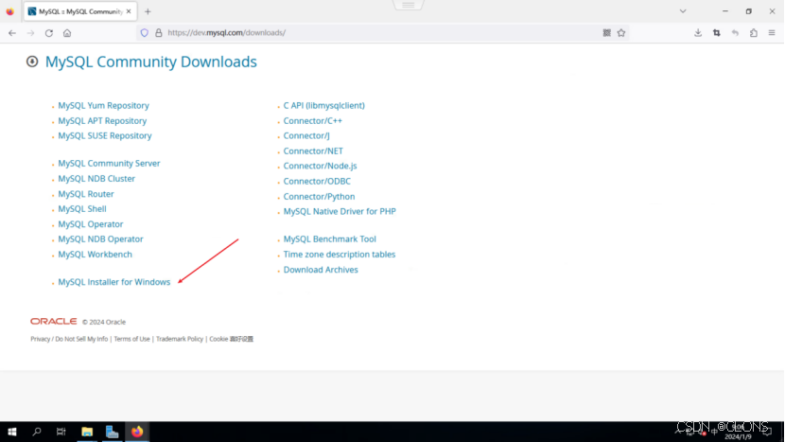Click the Oracle logo in footer
This screenshot has width=785, height=442.
point(54,321)
